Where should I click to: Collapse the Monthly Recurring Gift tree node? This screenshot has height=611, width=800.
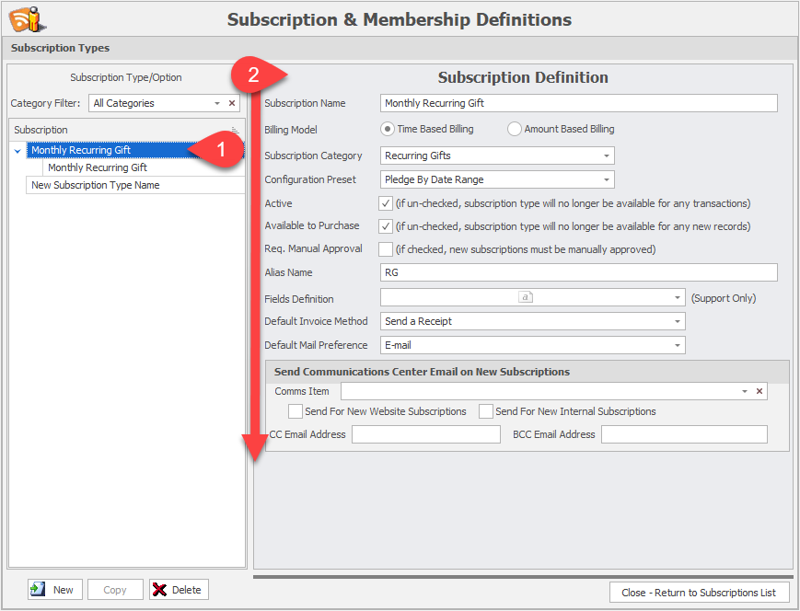pos(17,151)
